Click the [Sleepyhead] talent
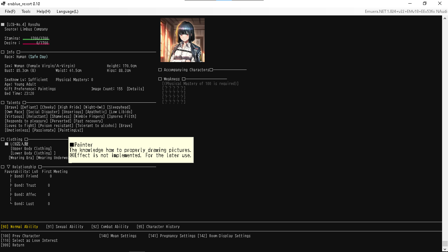 pos(119,107)
